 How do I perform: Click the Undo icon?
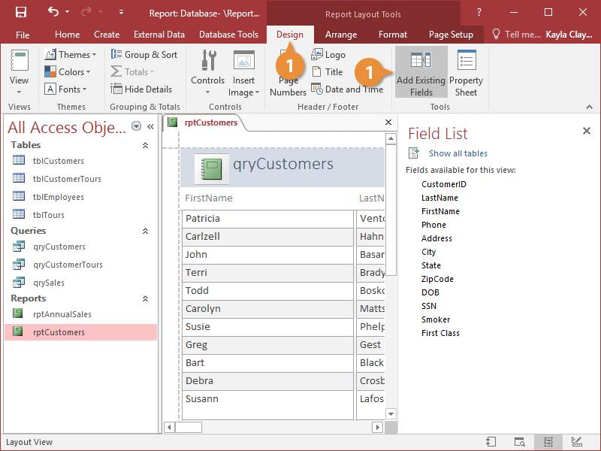point(53,12)
